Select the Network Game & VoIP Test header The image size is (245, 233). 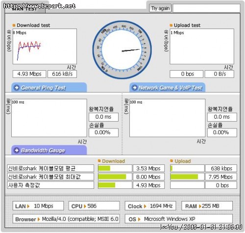[167, 87]
